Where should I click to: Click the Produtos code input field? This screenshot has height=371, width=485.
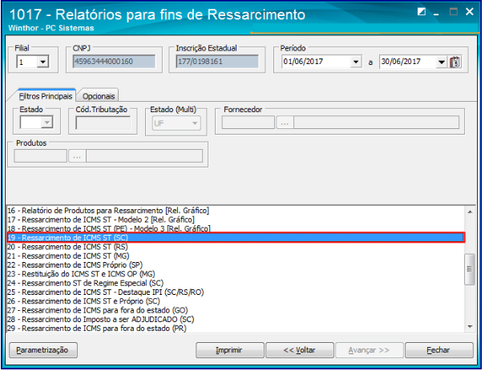coord(41,155)
